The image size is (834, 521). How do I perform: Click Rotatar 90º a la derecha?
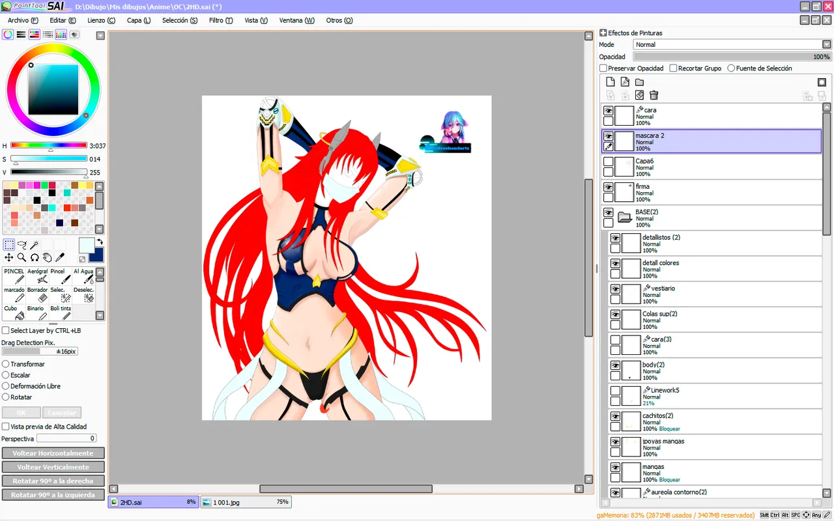tap(53, 481)
